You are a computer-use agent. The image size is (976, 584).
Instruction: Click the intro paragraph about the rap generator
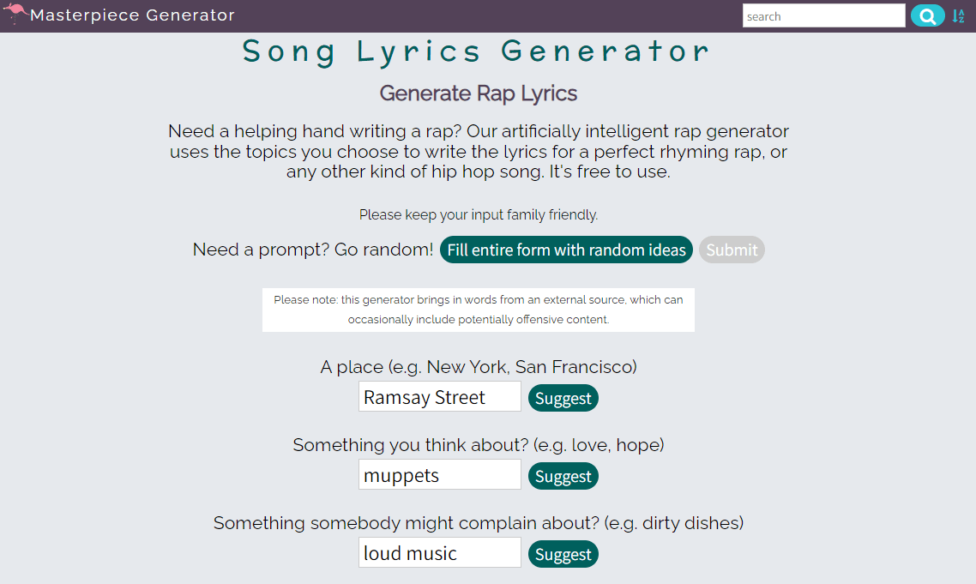pyautogui.click(x=478, y=151)
